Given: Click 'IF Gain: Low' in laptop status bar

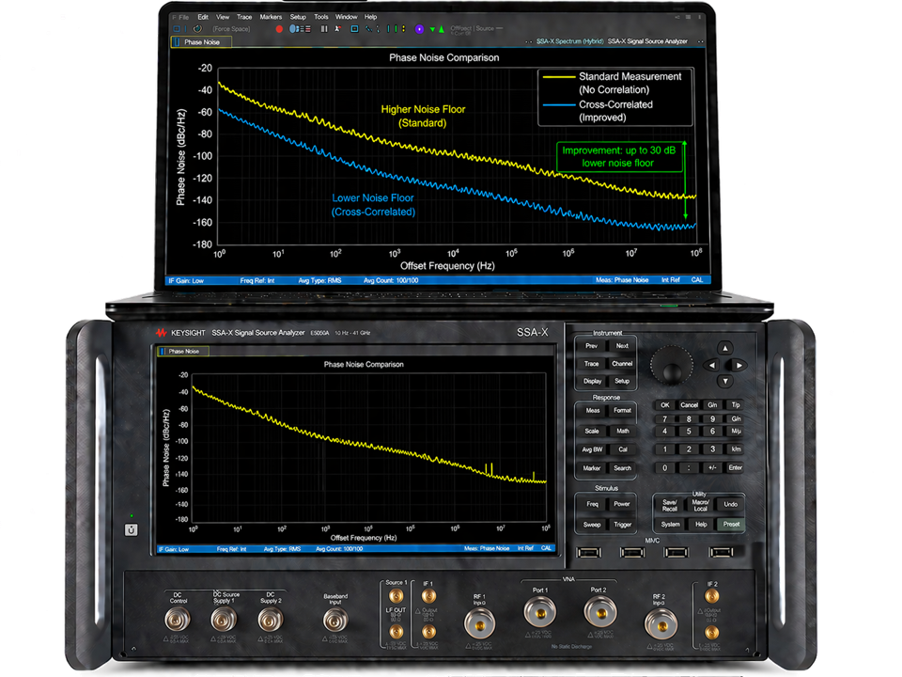Looking at the screenshot, I should tap(186, 281).
